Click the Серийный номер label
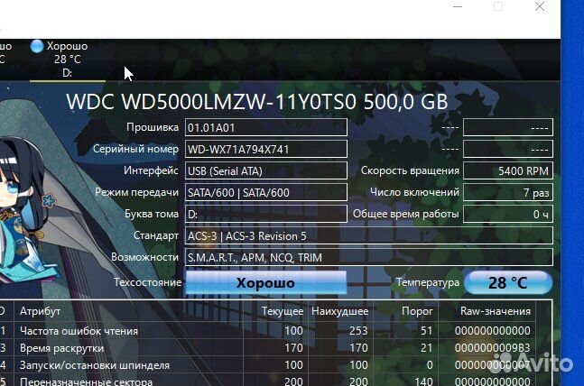 135,149
